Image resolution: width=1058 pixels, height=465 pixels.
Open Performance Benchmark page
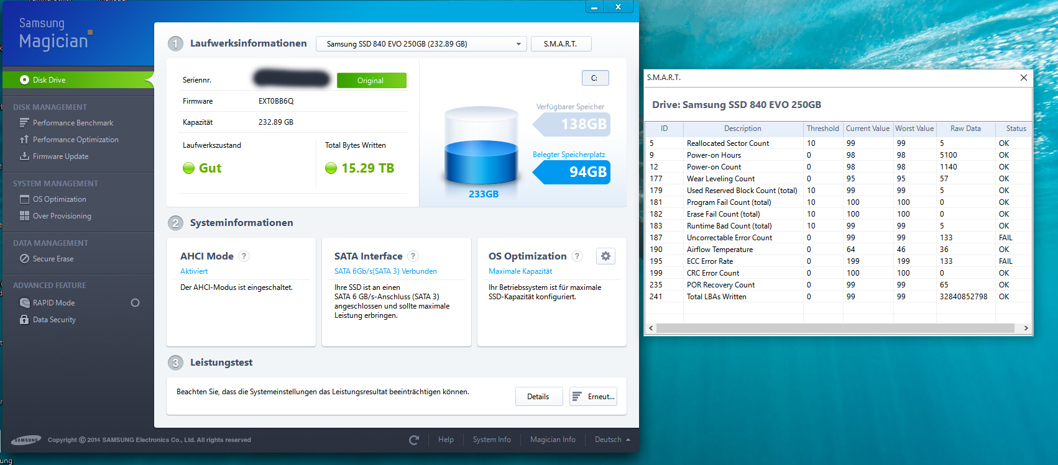[x=73, y=123]
